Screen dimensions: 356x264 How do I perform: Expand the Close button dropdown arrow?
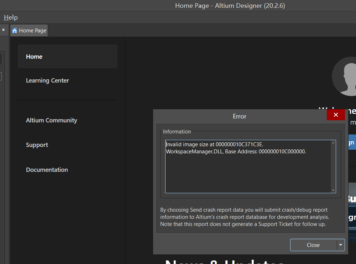tap(341, 245)
